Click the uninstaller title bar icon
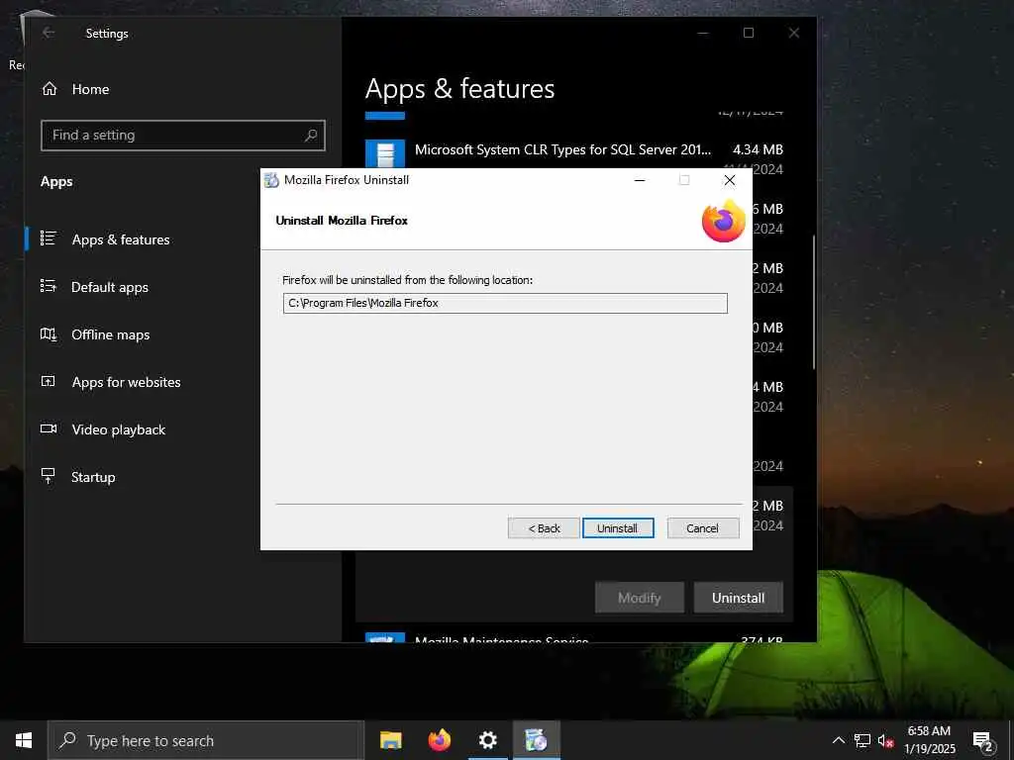 coord(271,180)
